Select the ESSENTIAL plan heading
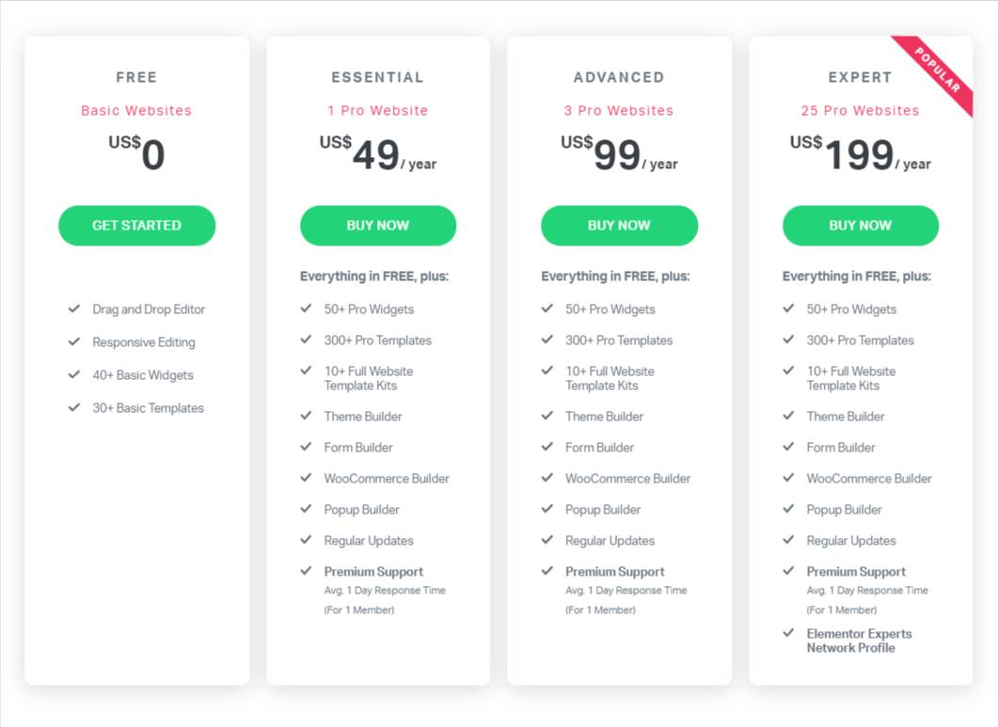The image size is (998, 727). (377, 77)
